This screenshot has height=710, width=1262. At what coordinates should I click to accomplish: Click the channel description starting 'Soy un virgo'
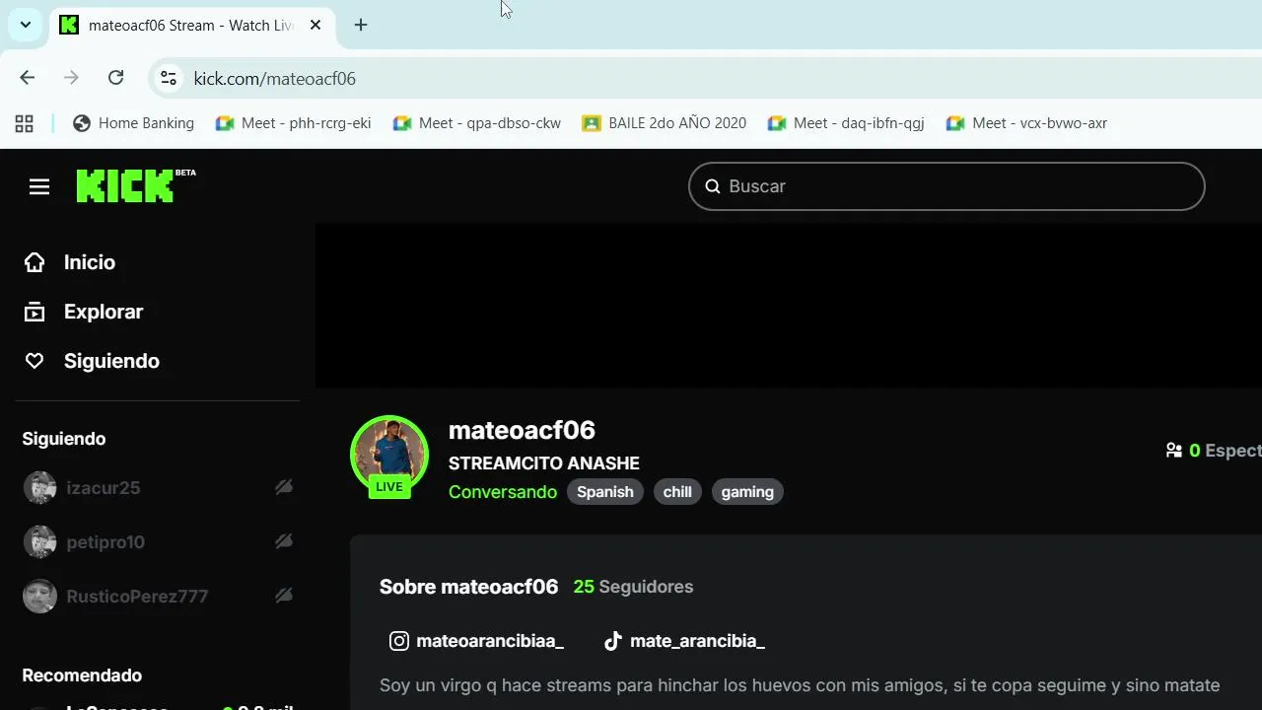800,685
